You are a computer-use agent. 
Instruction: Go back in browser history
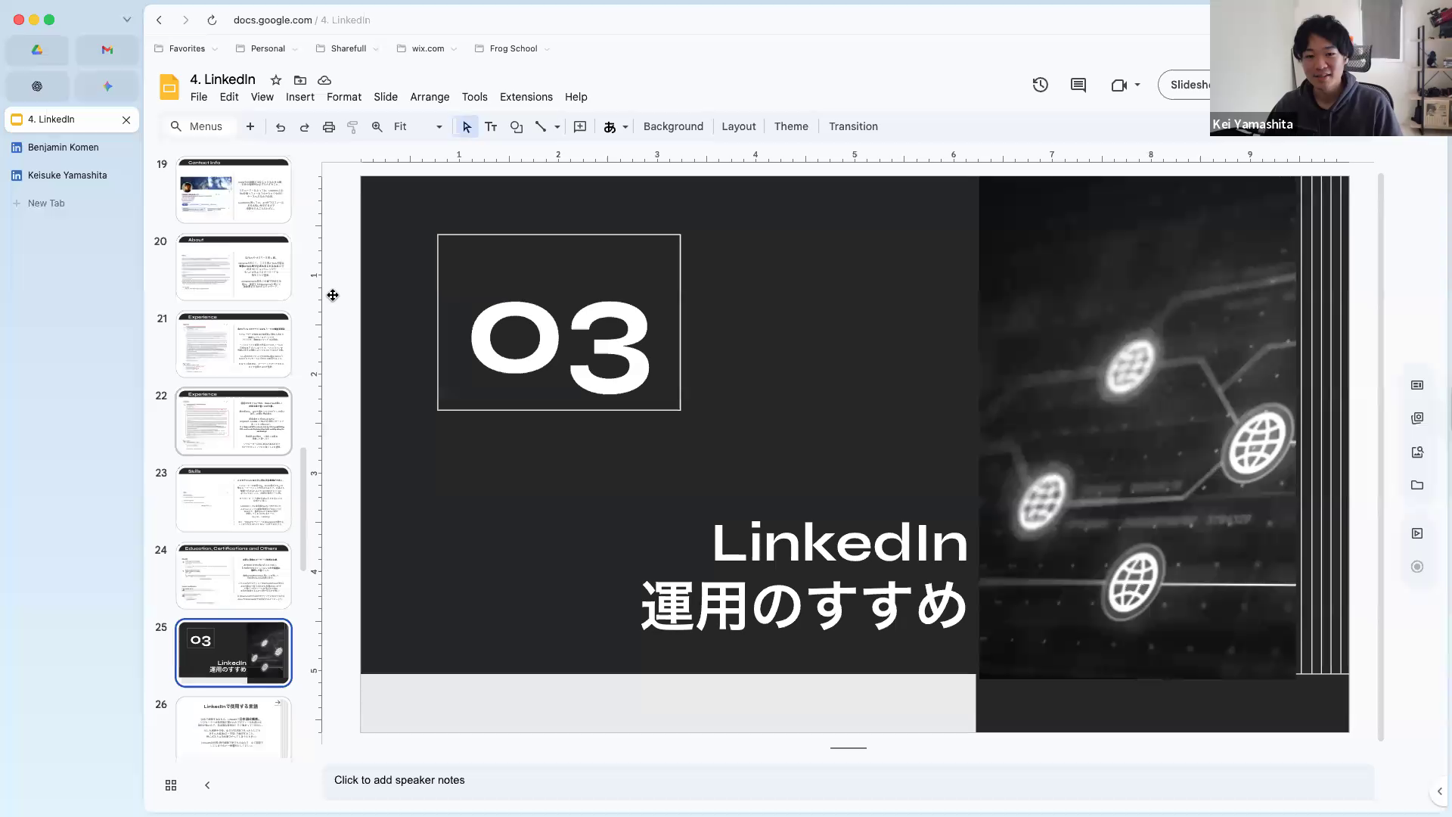(160, 20)
